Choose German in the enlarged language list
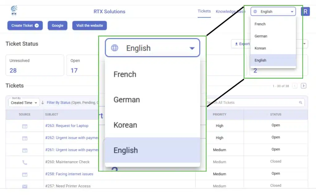Viewport: 316px width, 195px height. point(127,100)
